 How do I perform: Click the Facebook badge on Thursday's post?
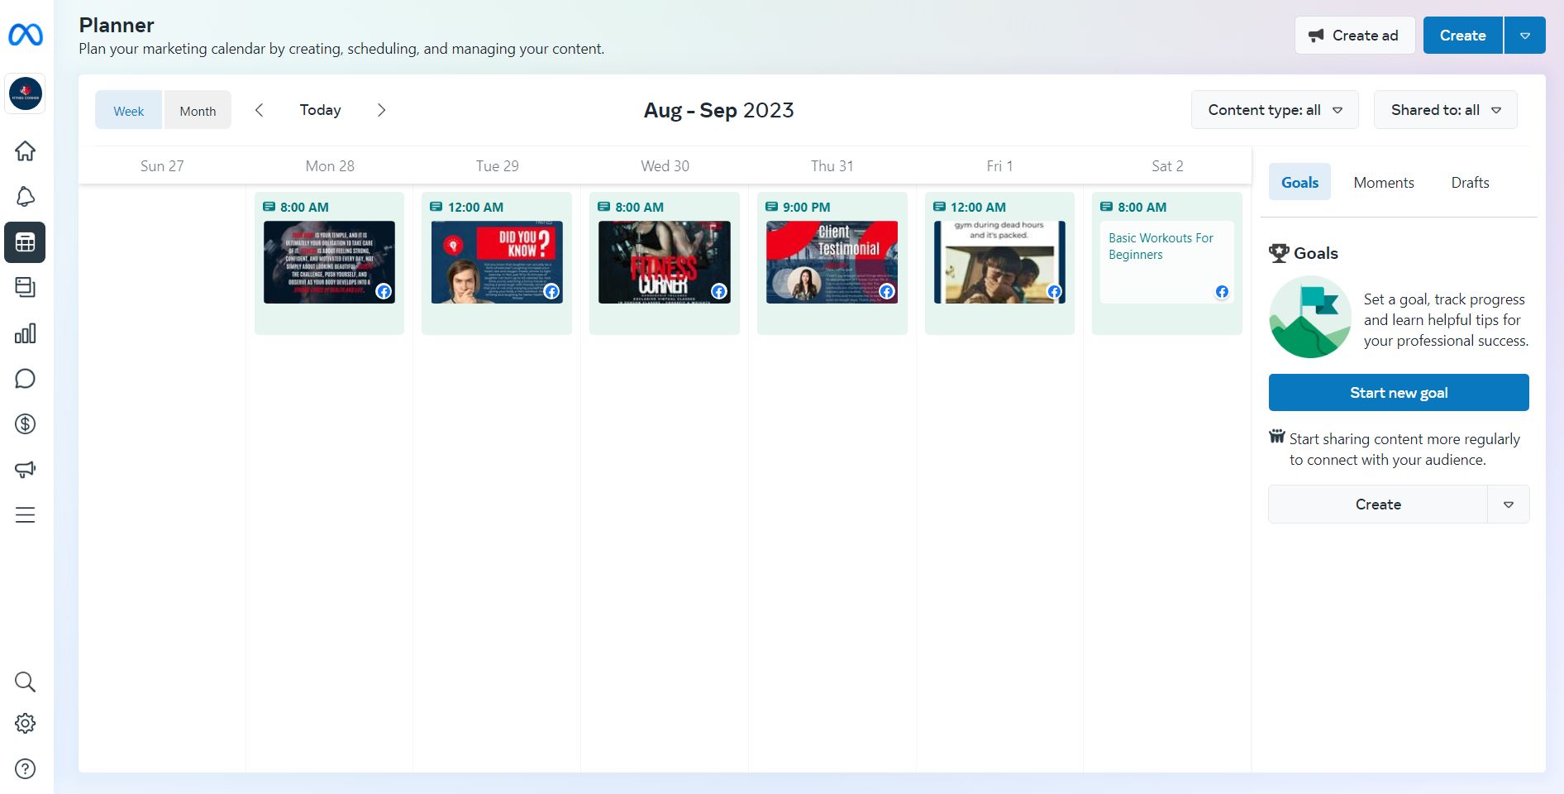(887, 291)
